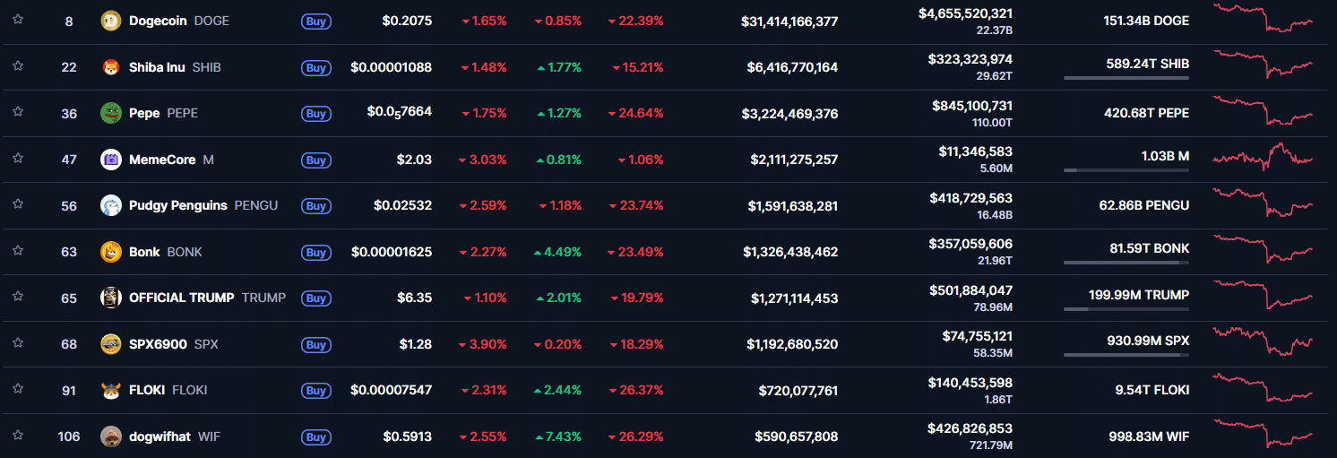Open the dogwifhat 7-day sparkline chart

[x=1263, y=436]
